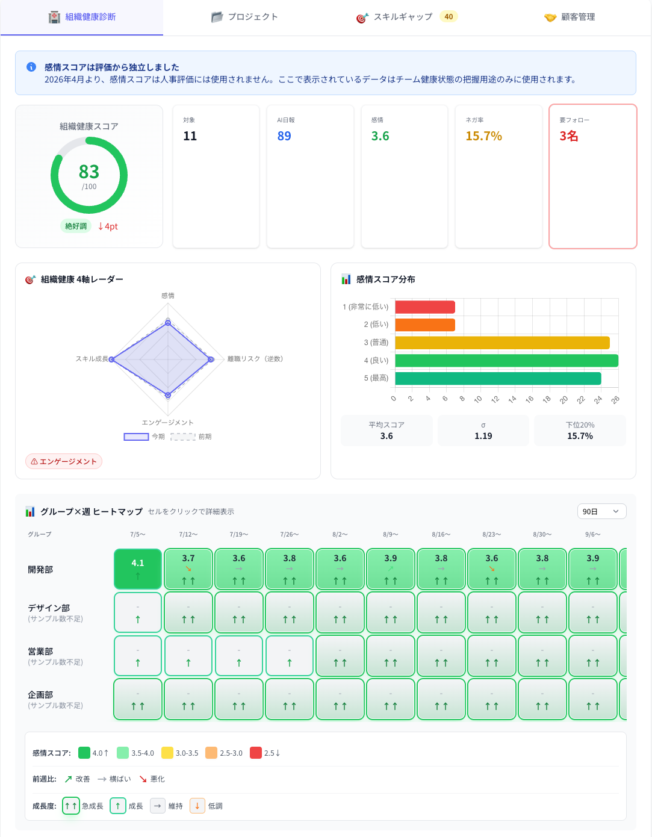Open the 開発部 7/12 cell showing 3.7
This screenshot has width=652, height=837.
[x=188, y=569]
